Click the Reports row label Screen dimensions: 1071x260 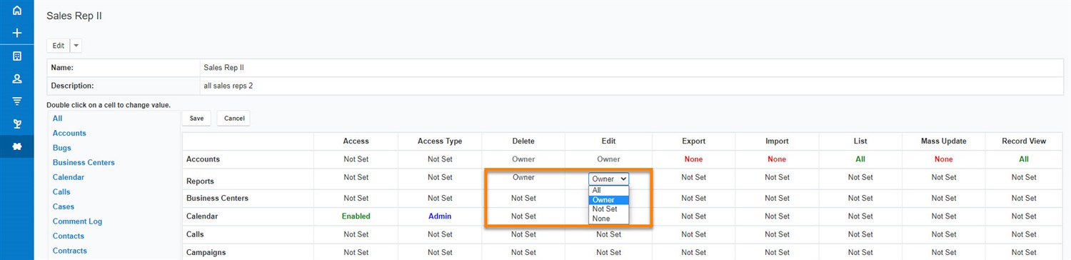click(200, 181)
